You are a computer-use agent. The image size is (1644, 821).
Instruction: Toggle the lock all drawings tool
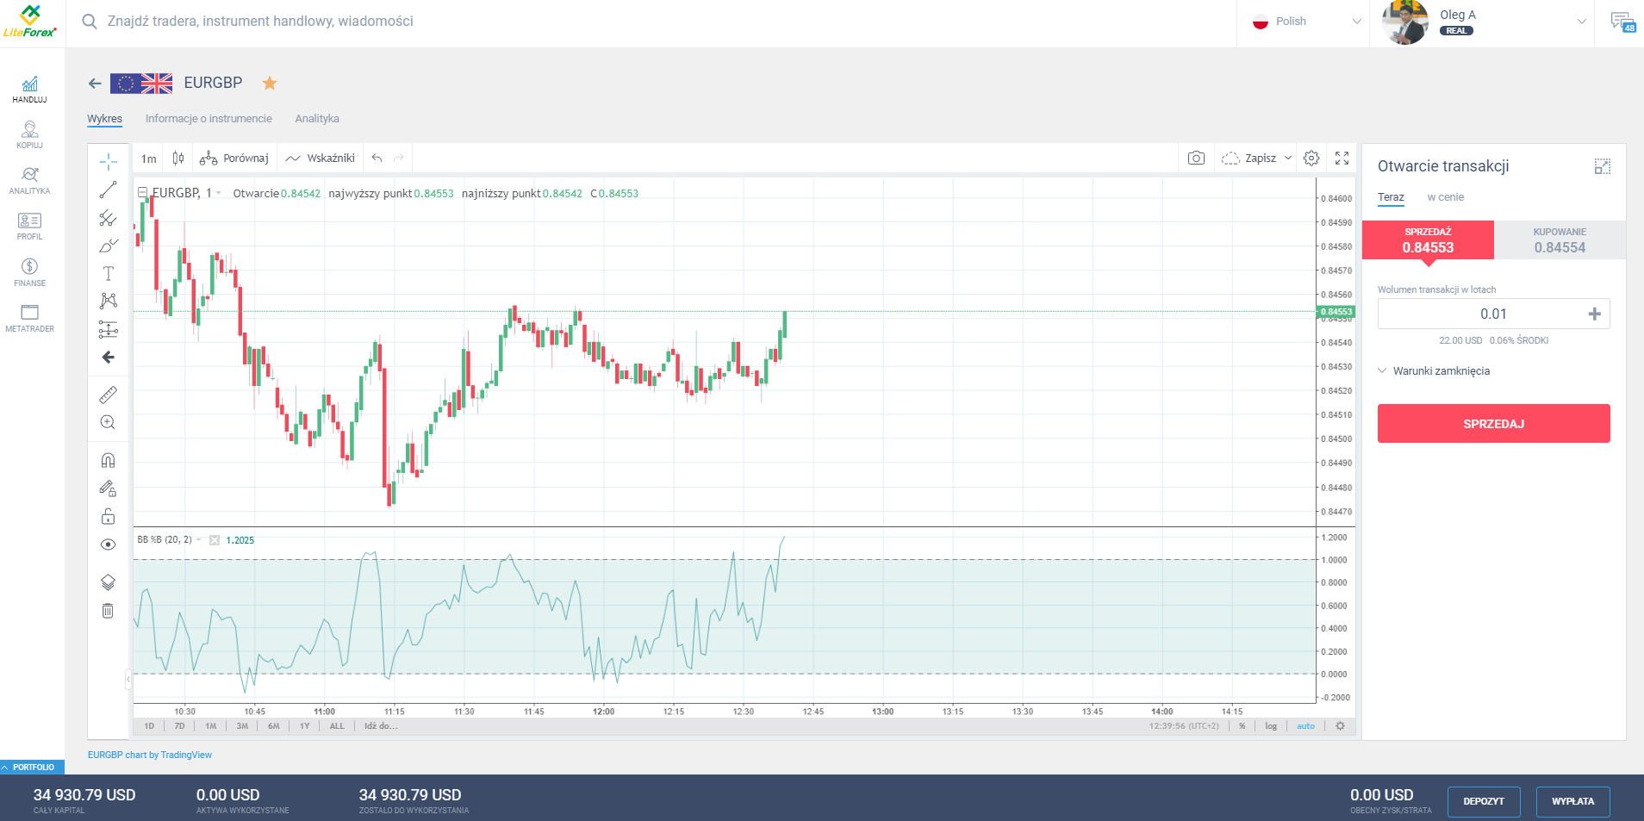108,516
